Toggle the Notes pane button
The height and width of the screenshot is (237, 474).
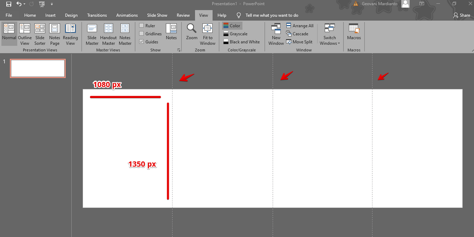171,31
